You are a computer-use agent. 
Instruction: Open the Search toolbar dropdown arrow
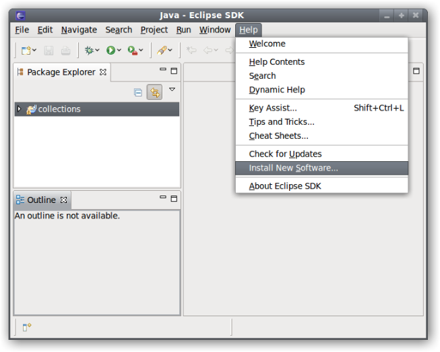click(170, 51)
